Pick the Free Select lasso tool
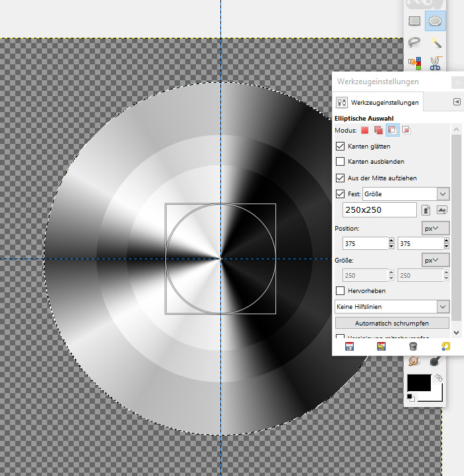This screenshot has height=476, width=464. click(414, 42)
